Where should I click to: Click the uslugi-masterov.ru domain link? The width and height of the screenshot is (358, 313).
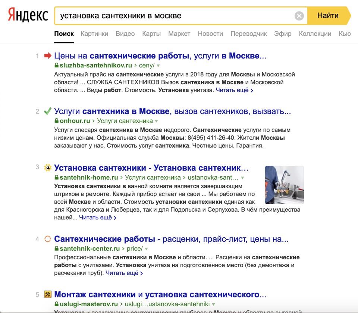tap(89, 304)
